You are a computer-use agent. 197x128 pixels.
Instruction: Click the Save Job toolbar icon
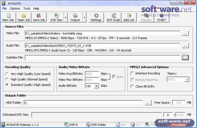(39, 16)
